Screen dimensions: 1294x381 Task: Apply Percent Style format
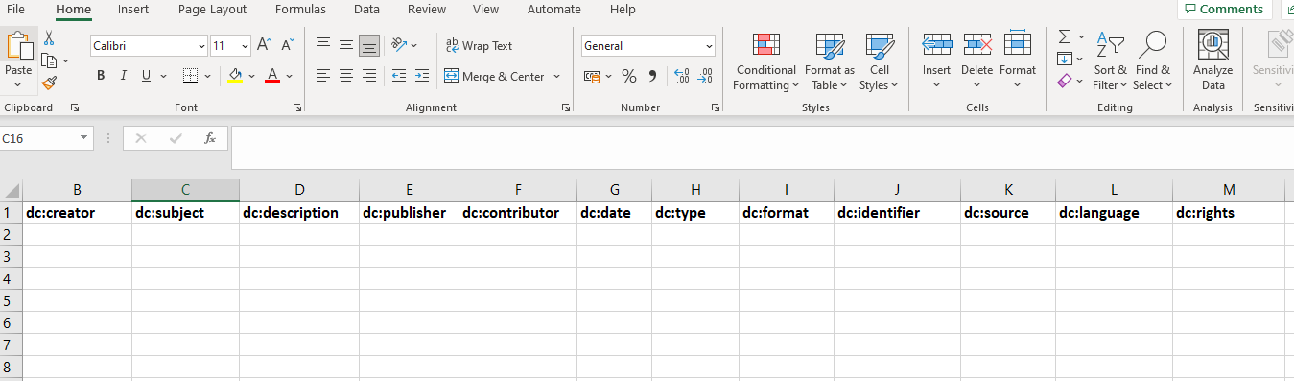click(629, 76)
